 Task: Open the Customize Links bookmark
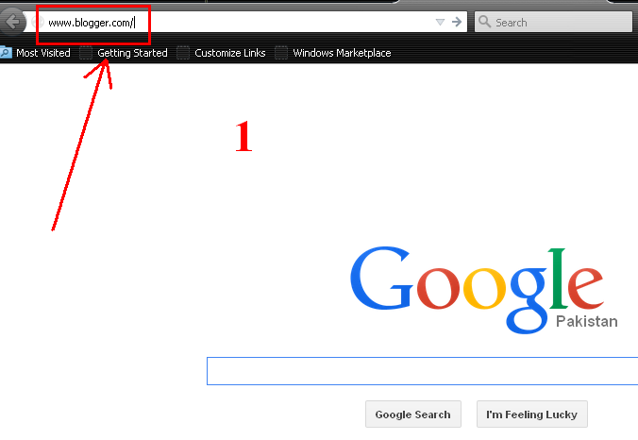pos(230,53)
